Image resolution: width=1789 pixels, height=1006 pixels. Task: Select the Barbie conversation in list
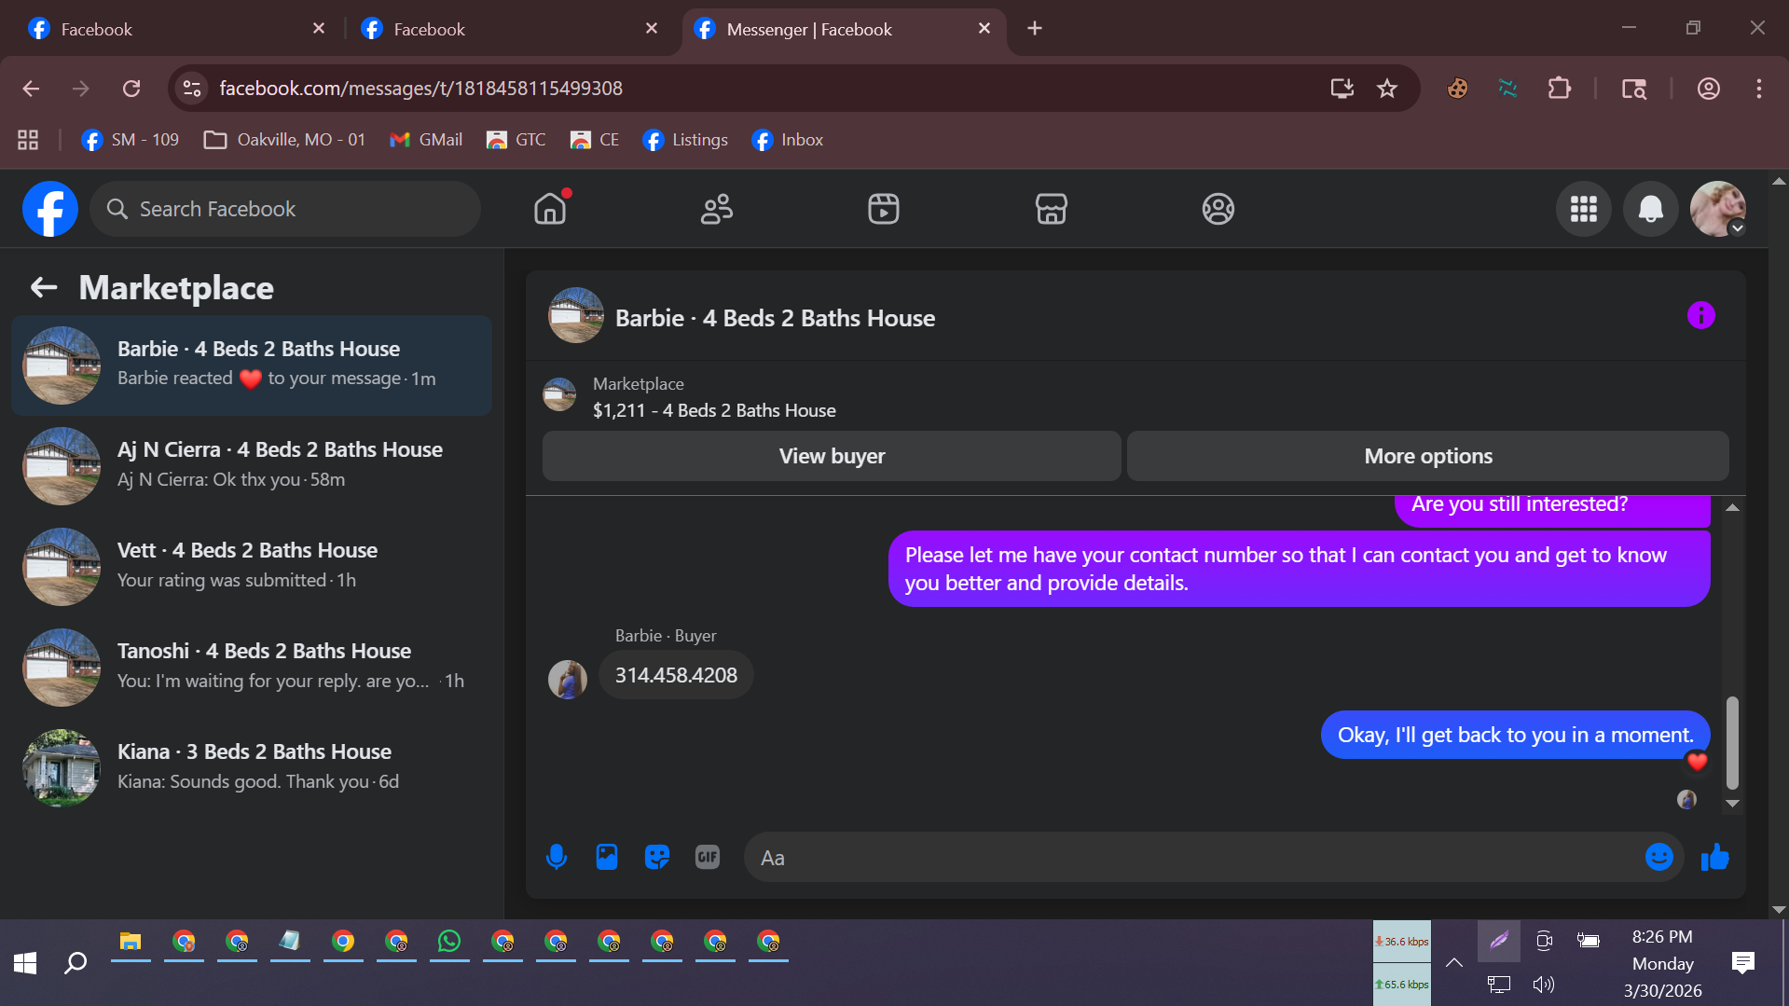click(x=252, y=365)
